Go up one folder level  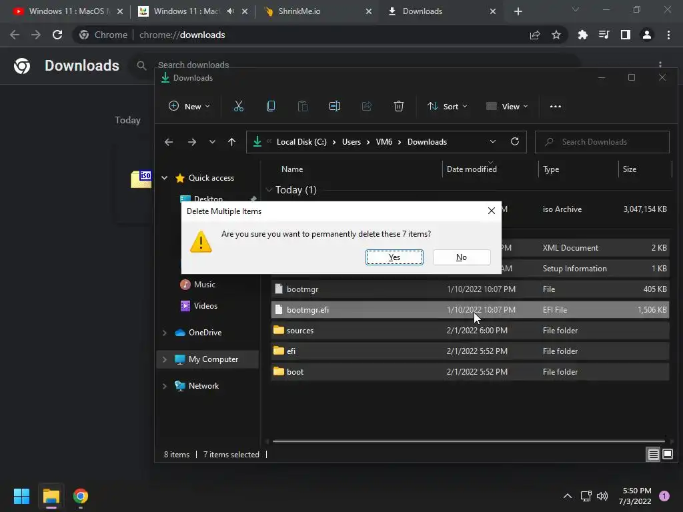[x=231, y=142]
